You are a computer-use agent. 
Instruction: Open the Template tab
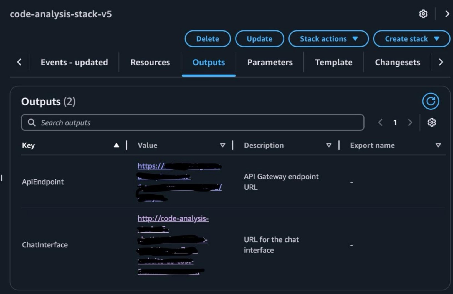[x=333, y=62]
